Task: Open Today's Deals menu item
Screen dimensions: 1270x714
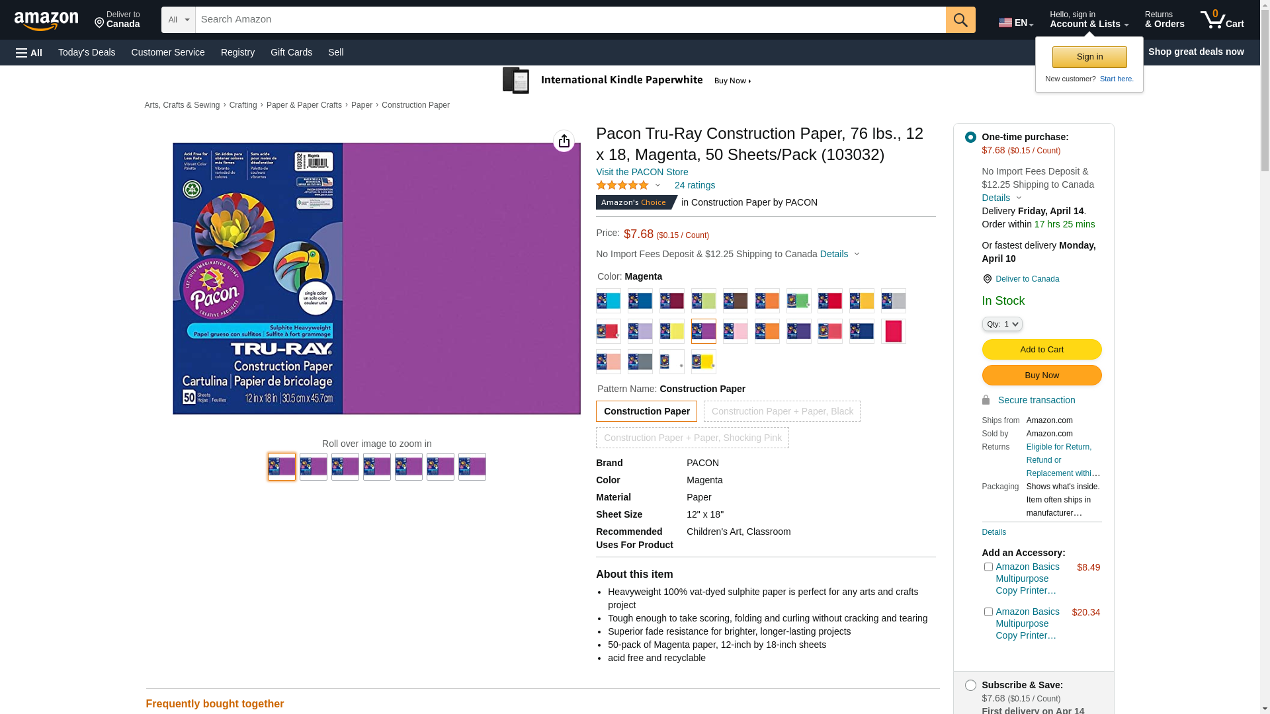Action: pyautogui.click(x=87, y=52)
